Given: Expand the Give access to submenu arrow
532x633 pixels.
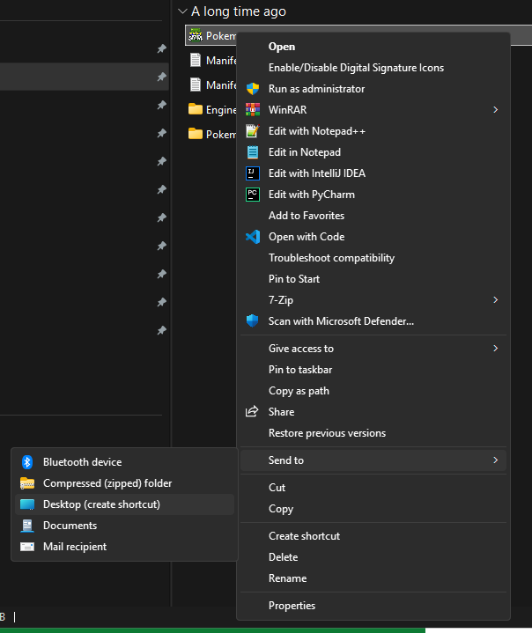Looking at the screenshot, I should click(x=495, y=348).
